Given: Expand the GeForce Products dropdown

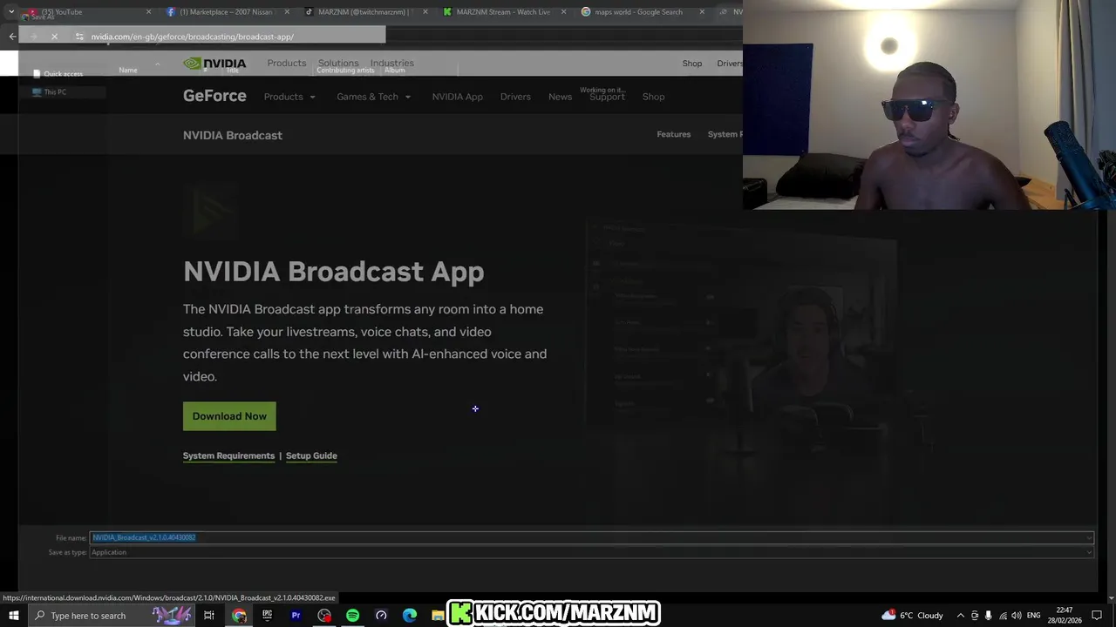Looking at the screenshot, I should 289,97.
